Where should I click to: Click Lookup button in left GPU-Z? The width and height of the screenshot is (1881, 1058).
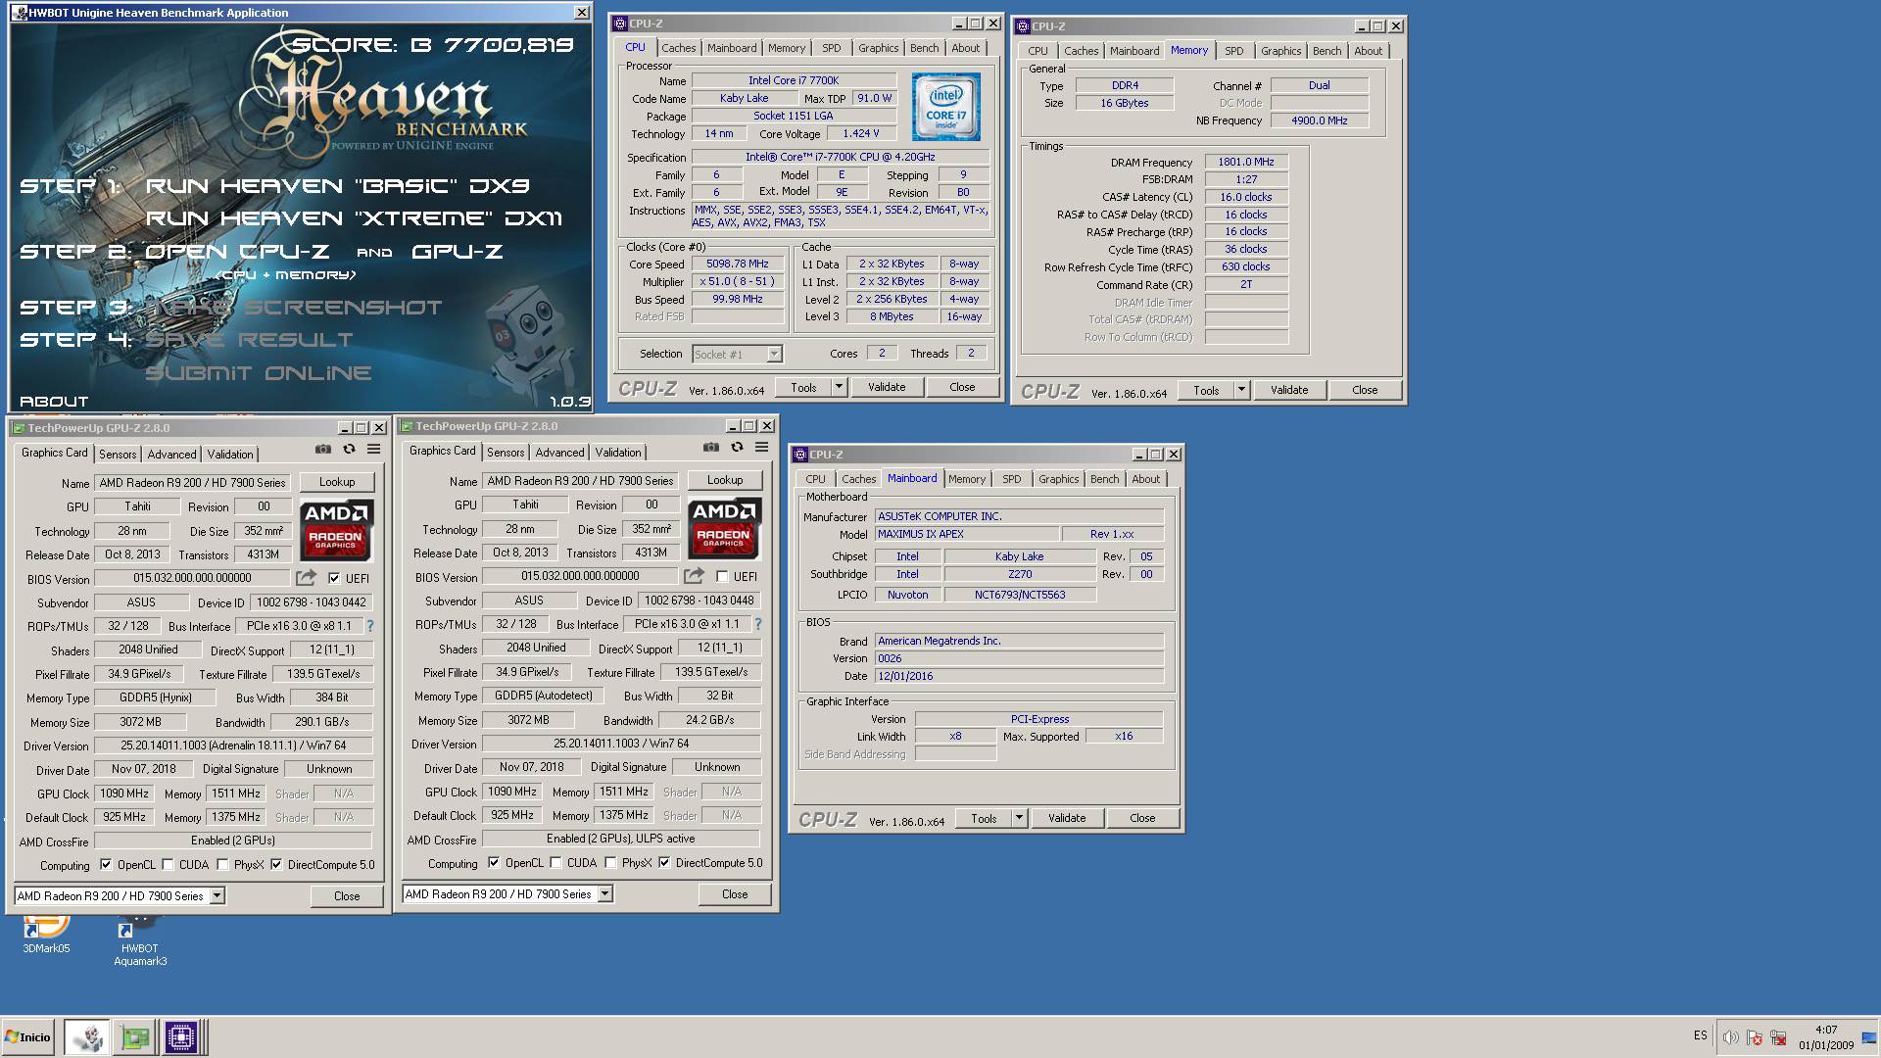pyautogui.click(x=337, y=482)
